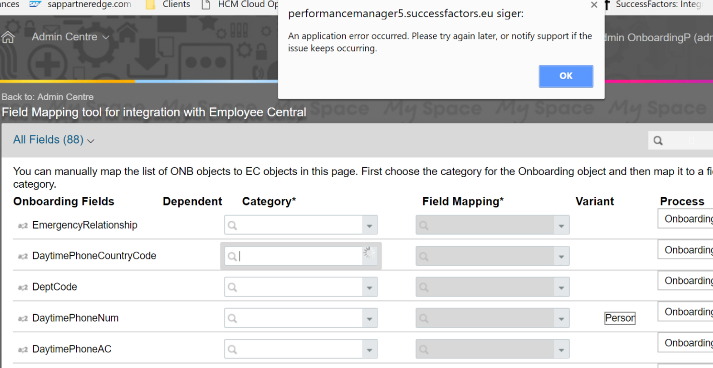713x368 pixels.
Task: Click the DaytimePhoneCountryCode Category search field
Action: (x=295, y=256)
